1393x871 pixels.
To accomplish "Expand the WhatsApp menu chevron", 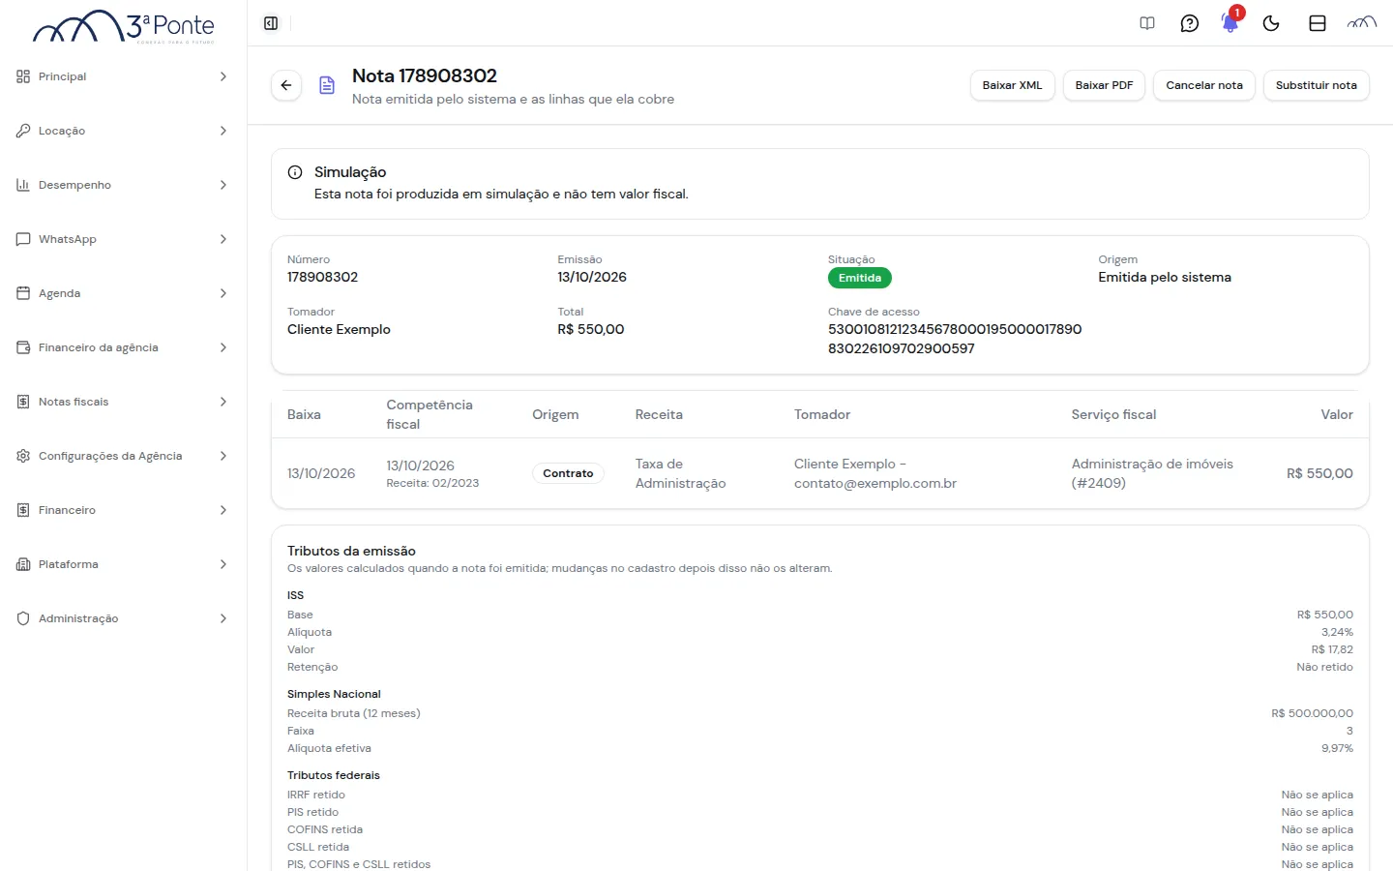I will (223, 239).
